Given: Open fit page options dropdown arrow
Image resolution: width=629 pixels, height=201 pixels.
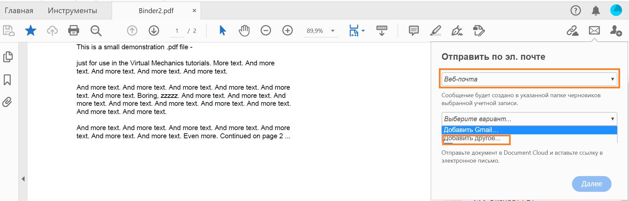Looking at the screenshot, I should (363, 31).
